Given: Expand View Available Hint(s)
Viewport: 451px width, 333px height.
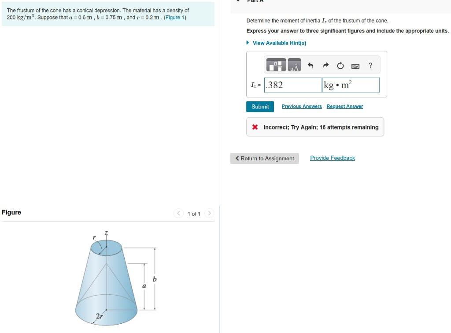Looking at the screenshot, I should 277,43.
